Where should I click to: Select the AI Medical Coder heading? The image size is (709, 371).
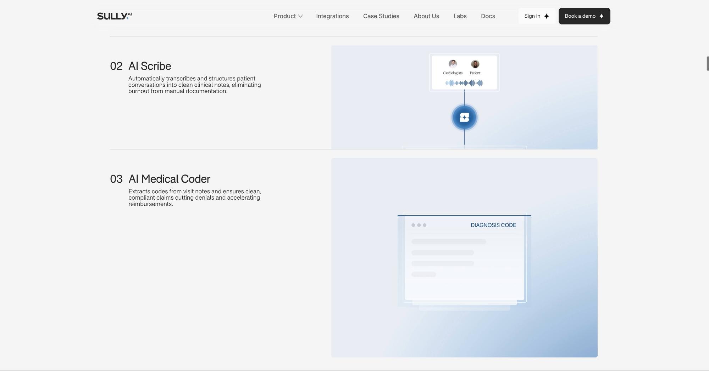point(169,179)
